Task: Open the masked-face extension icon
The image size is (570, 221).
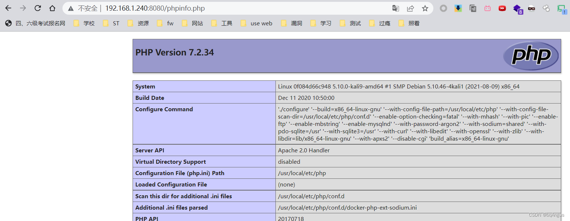Action: [x=531, y=8]
